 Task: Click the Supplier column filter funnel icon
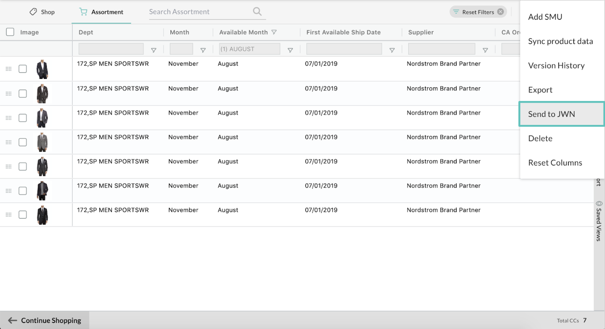coord(485,50)
